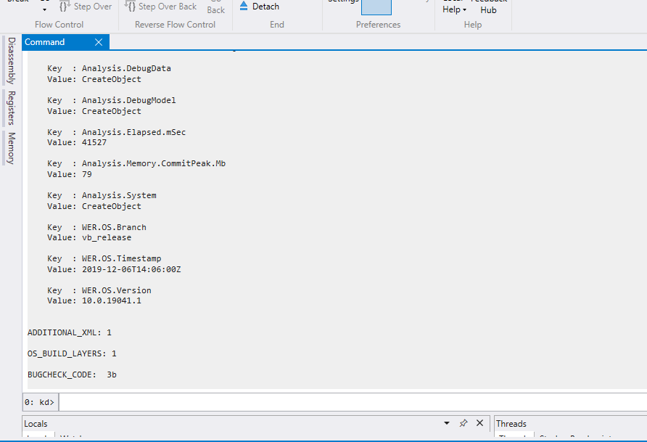The width and height of the screenshot is (647, 442).
Task: Click the Analysis.Elapsed.mSec key line
Action: (116, 132)
